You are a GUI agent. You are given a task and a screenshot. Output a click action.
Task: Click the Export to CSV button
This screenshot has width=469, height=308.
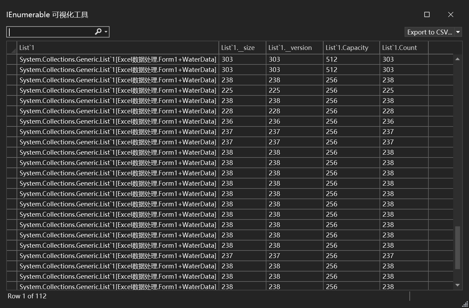pyautogui.click(x=429, y=32)
